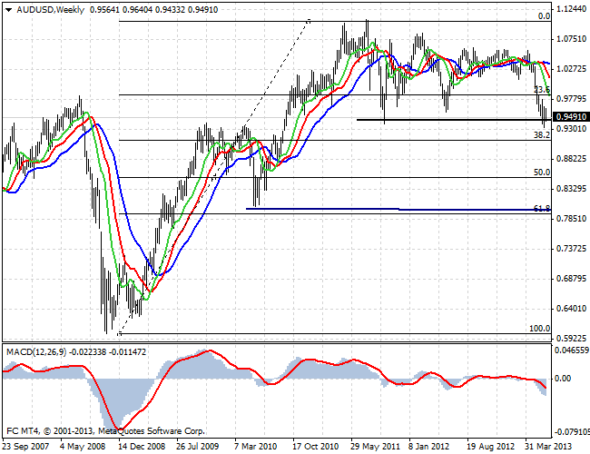Select the Fibonacci 23.6 level label
The width and height of the screenshot is (590, 454).
(542, 90)
